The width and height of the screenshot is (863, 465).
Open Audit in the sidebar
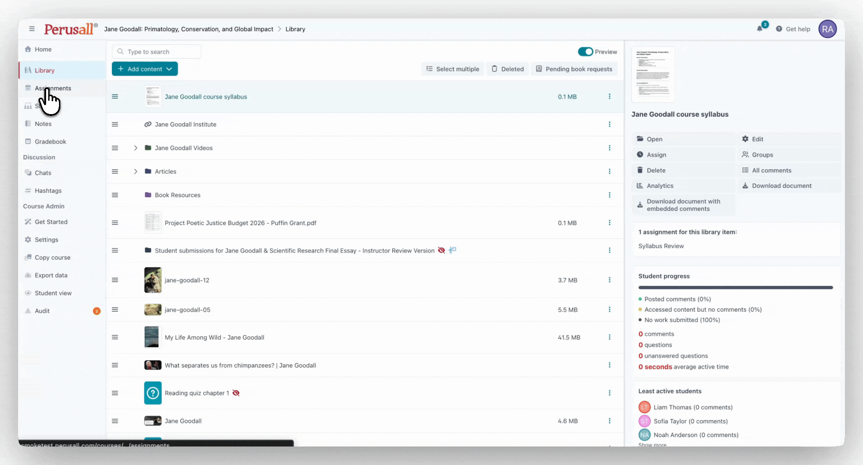click(x=62, y=311)
